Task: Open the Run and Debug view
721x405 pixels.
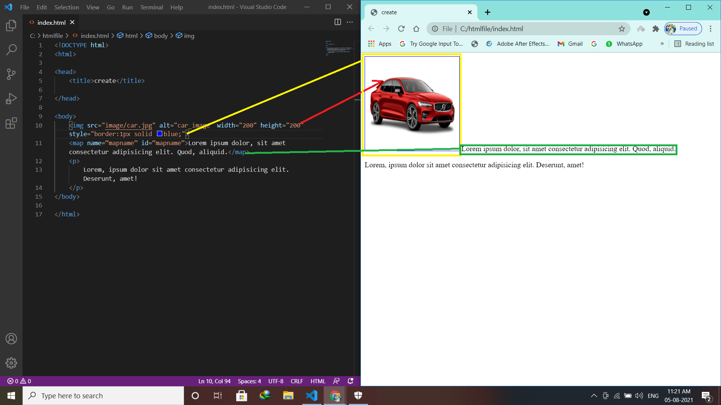Action: pyautogui.click(x=11, y=99)
